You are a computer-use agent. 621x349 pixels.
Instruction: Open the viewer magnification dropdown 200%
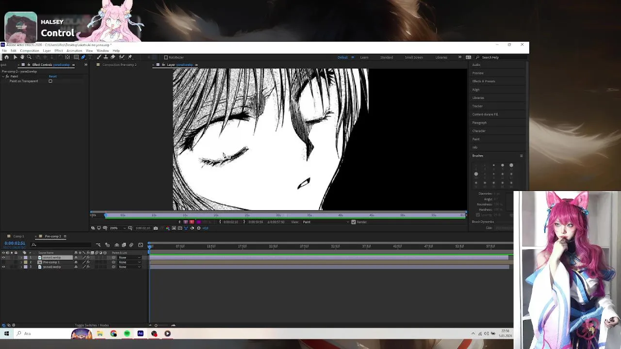coord(117,228)
